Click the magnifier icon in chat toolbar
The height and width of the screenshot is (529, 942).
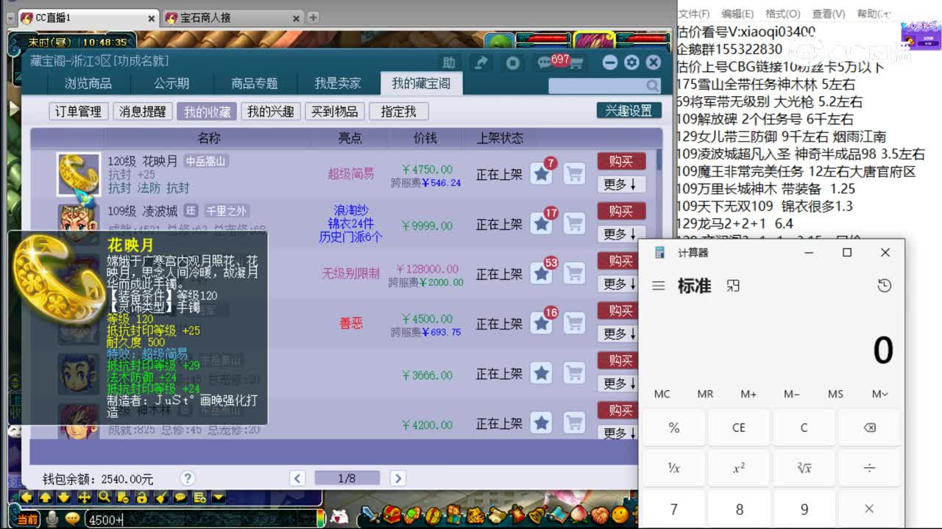[x=104, y=497]
